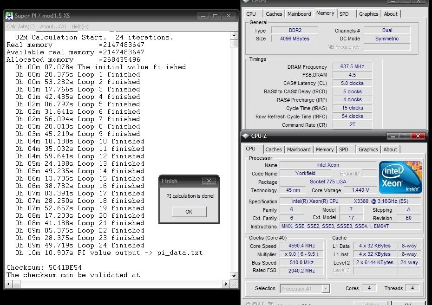Close the Finish dialog with X button

click(x=209, y=181)
